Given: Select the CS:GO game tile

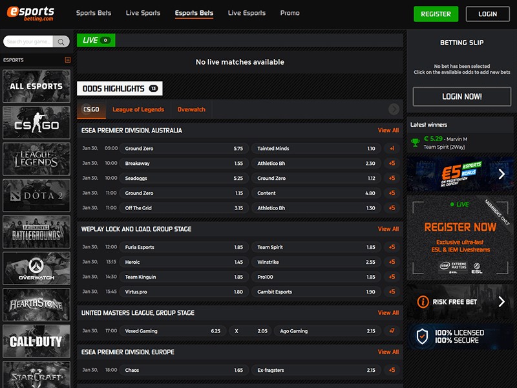Looking at the screenshot, I should tap(36, 123).
